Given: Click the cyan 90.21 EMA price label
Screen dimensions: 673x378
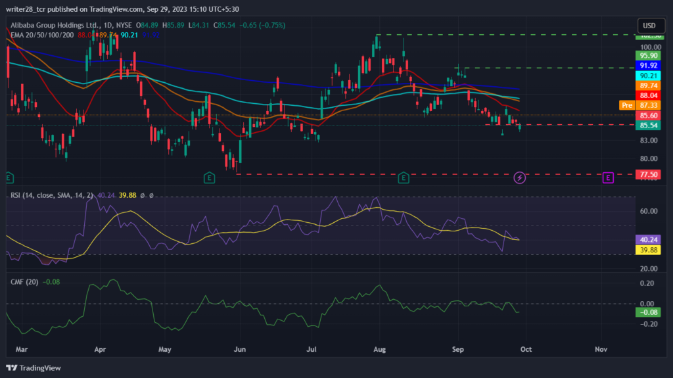Looking at the screenshot, I should 648,76.
